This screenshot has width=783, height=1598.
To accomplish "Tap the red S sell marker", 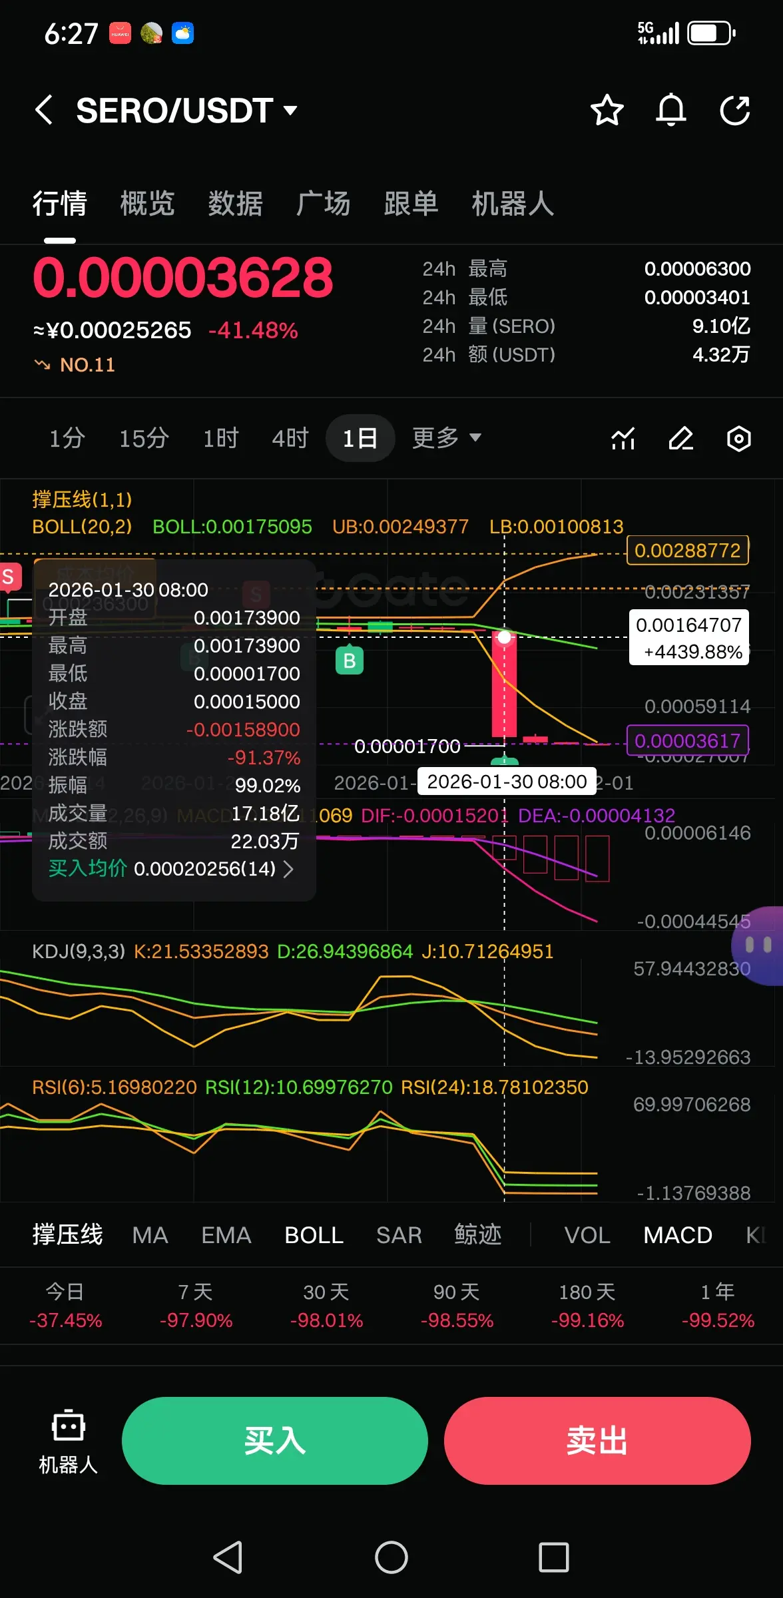I will click(10, 577).
